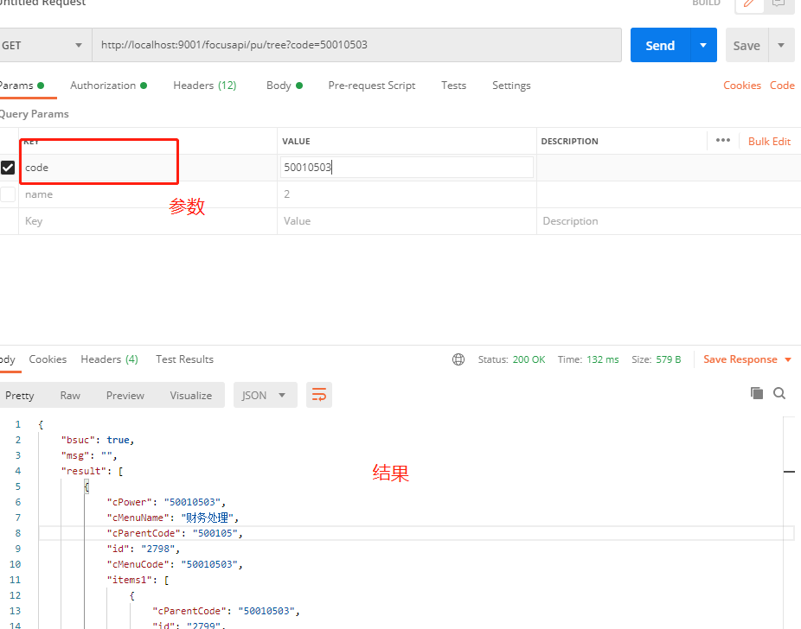The width and height of the screenshot is (801, 629).
Task: Toggle the wrap lines icon
Action: coord(319,395)
